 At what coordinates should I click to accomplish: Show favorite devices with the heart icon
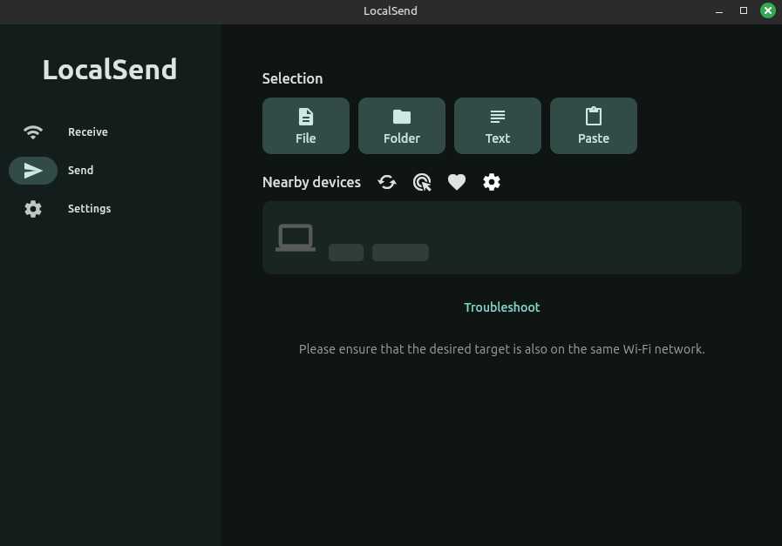457,182
